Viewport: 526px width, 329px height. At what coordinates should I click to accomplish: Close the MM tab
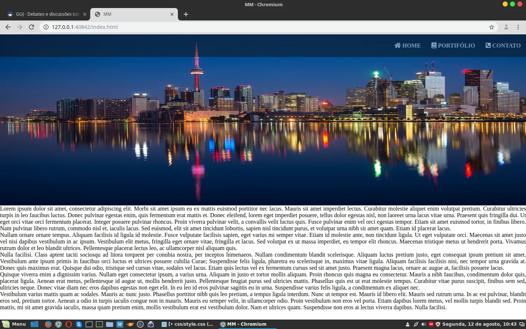(x=172, y=14)
